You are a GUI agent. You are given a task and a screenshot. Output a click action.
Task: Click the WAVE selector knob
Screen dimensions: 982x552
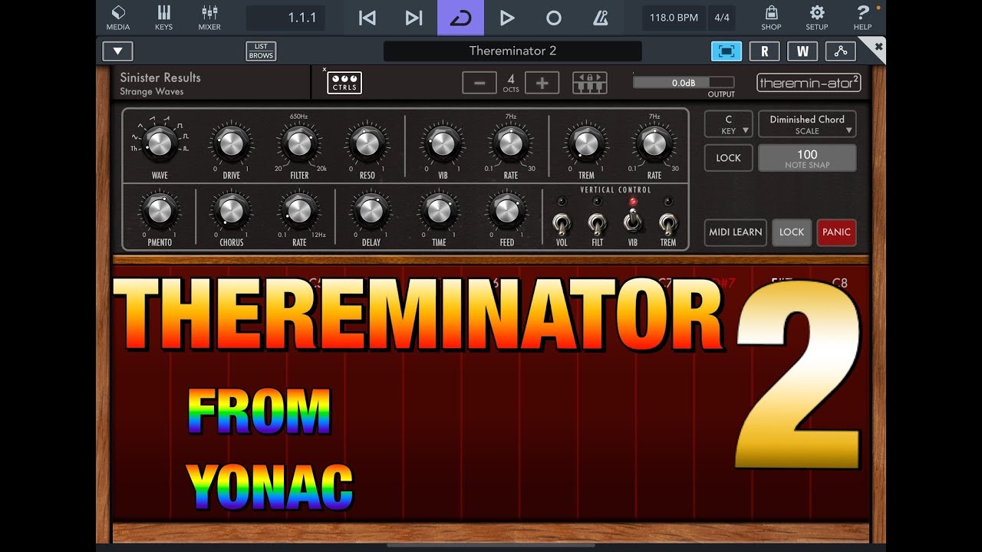click(160, 143)
